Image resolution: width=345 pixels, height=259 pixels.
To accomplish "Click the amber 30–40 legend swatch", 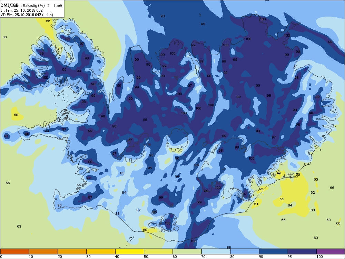I will [101, 251].
